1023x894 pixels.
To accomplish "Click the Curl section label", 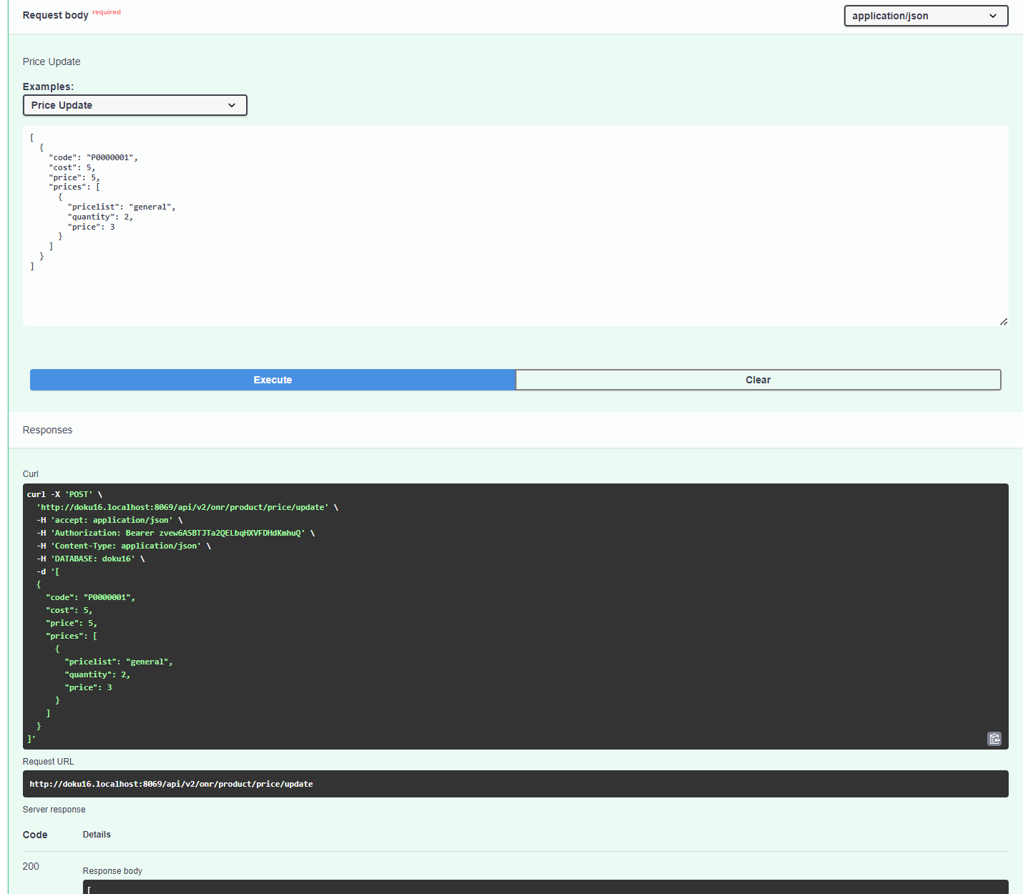I will tap(31, 474).
